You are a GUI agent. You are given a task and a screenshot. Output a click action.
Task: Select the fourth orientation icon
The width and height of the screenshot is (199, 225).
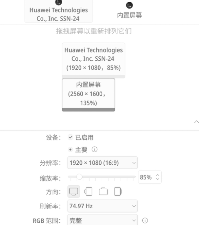tap(118, 191)
